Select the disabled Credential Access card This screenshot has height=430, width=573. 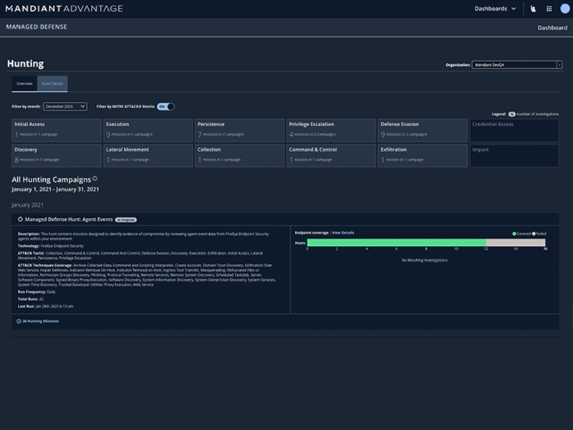(x=514, y=130)
